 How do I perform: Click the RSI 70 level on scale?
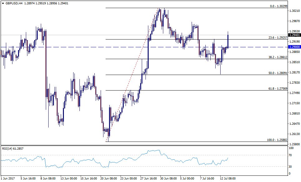tap(291, 155)
